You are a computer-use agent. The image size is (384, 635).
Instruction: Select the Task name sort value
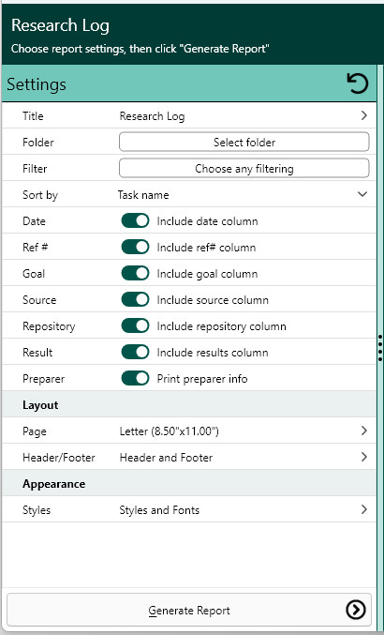click(x=143, y=195)
